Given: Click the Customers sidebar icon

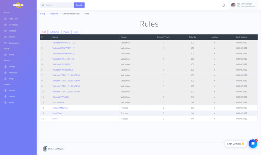Looking at the screenshot, I should (x=6, y=43).
